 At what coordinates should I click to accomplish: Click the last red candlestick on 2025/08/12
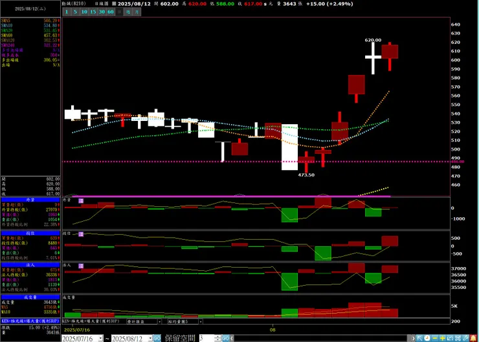pos(390,52)
